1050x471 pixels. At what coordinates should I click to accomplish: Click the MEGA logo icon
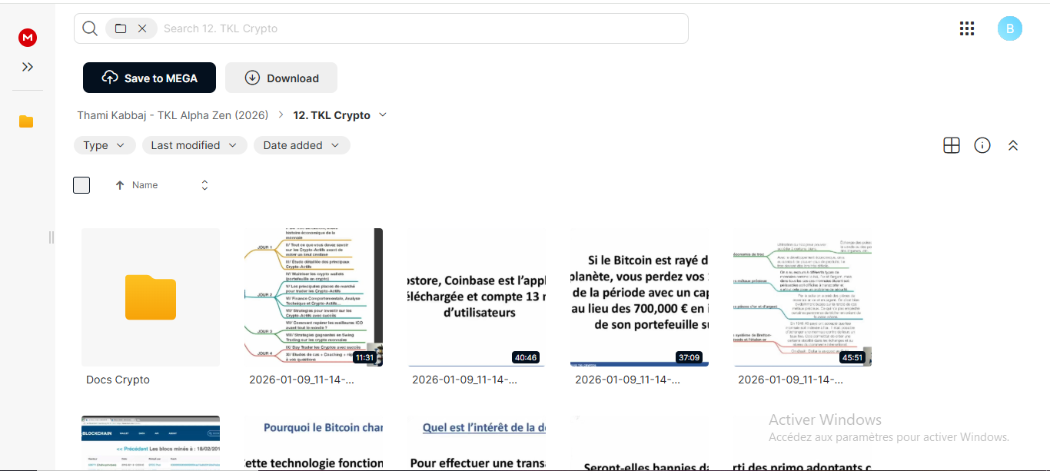tap(28, 38)
